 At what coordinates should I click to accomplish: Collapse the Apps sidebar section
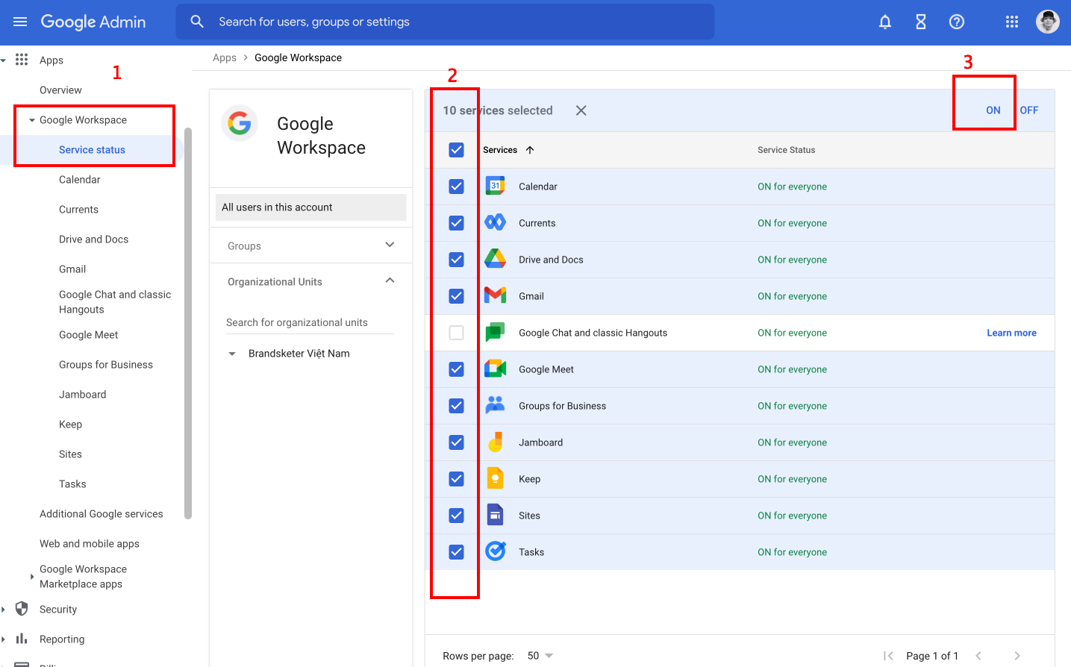click(x=4, y=60)
